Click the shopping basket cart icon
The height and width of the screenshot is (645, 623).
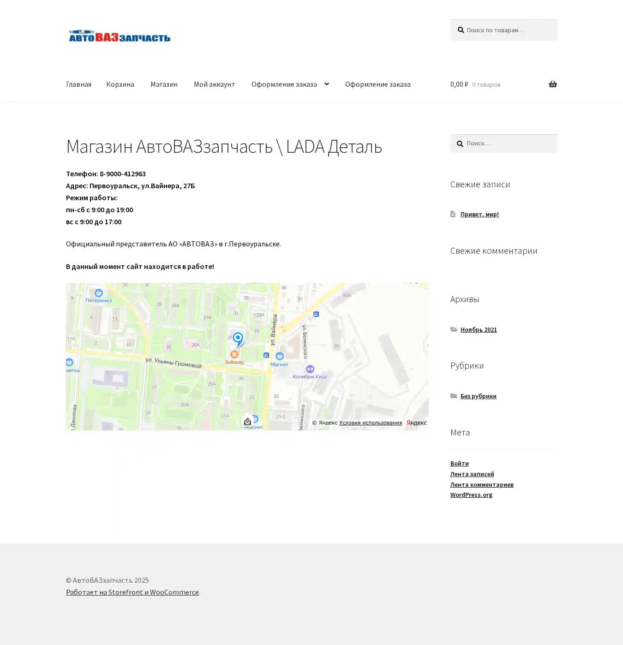552,84
